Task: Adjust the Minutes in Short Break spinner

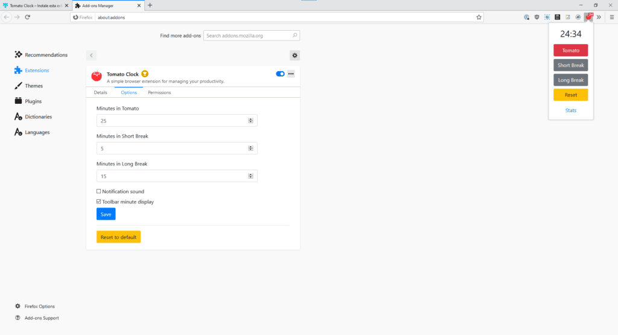Action: tap(250, 148)
